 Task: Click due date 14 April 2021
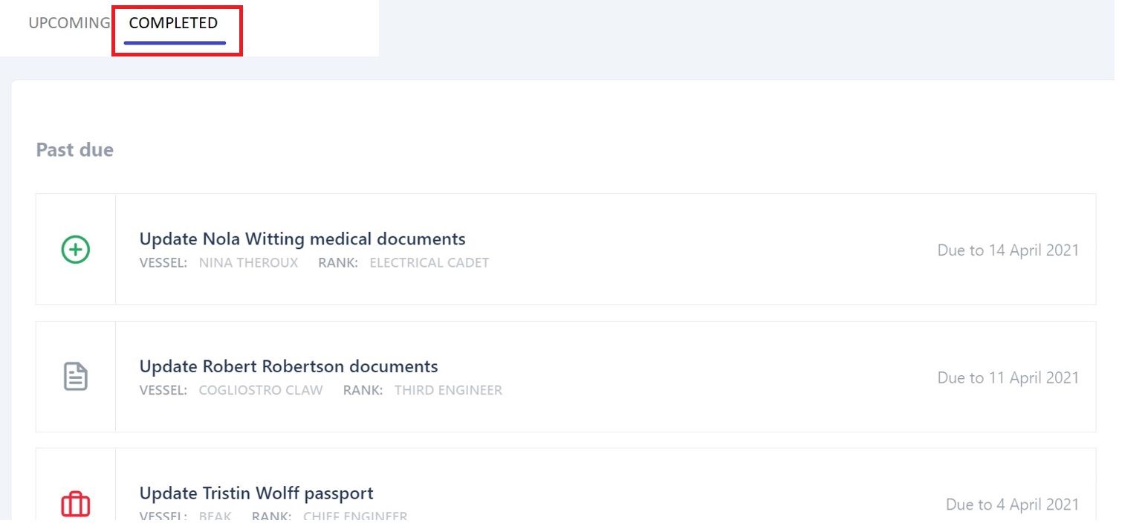click(1008, 250)
